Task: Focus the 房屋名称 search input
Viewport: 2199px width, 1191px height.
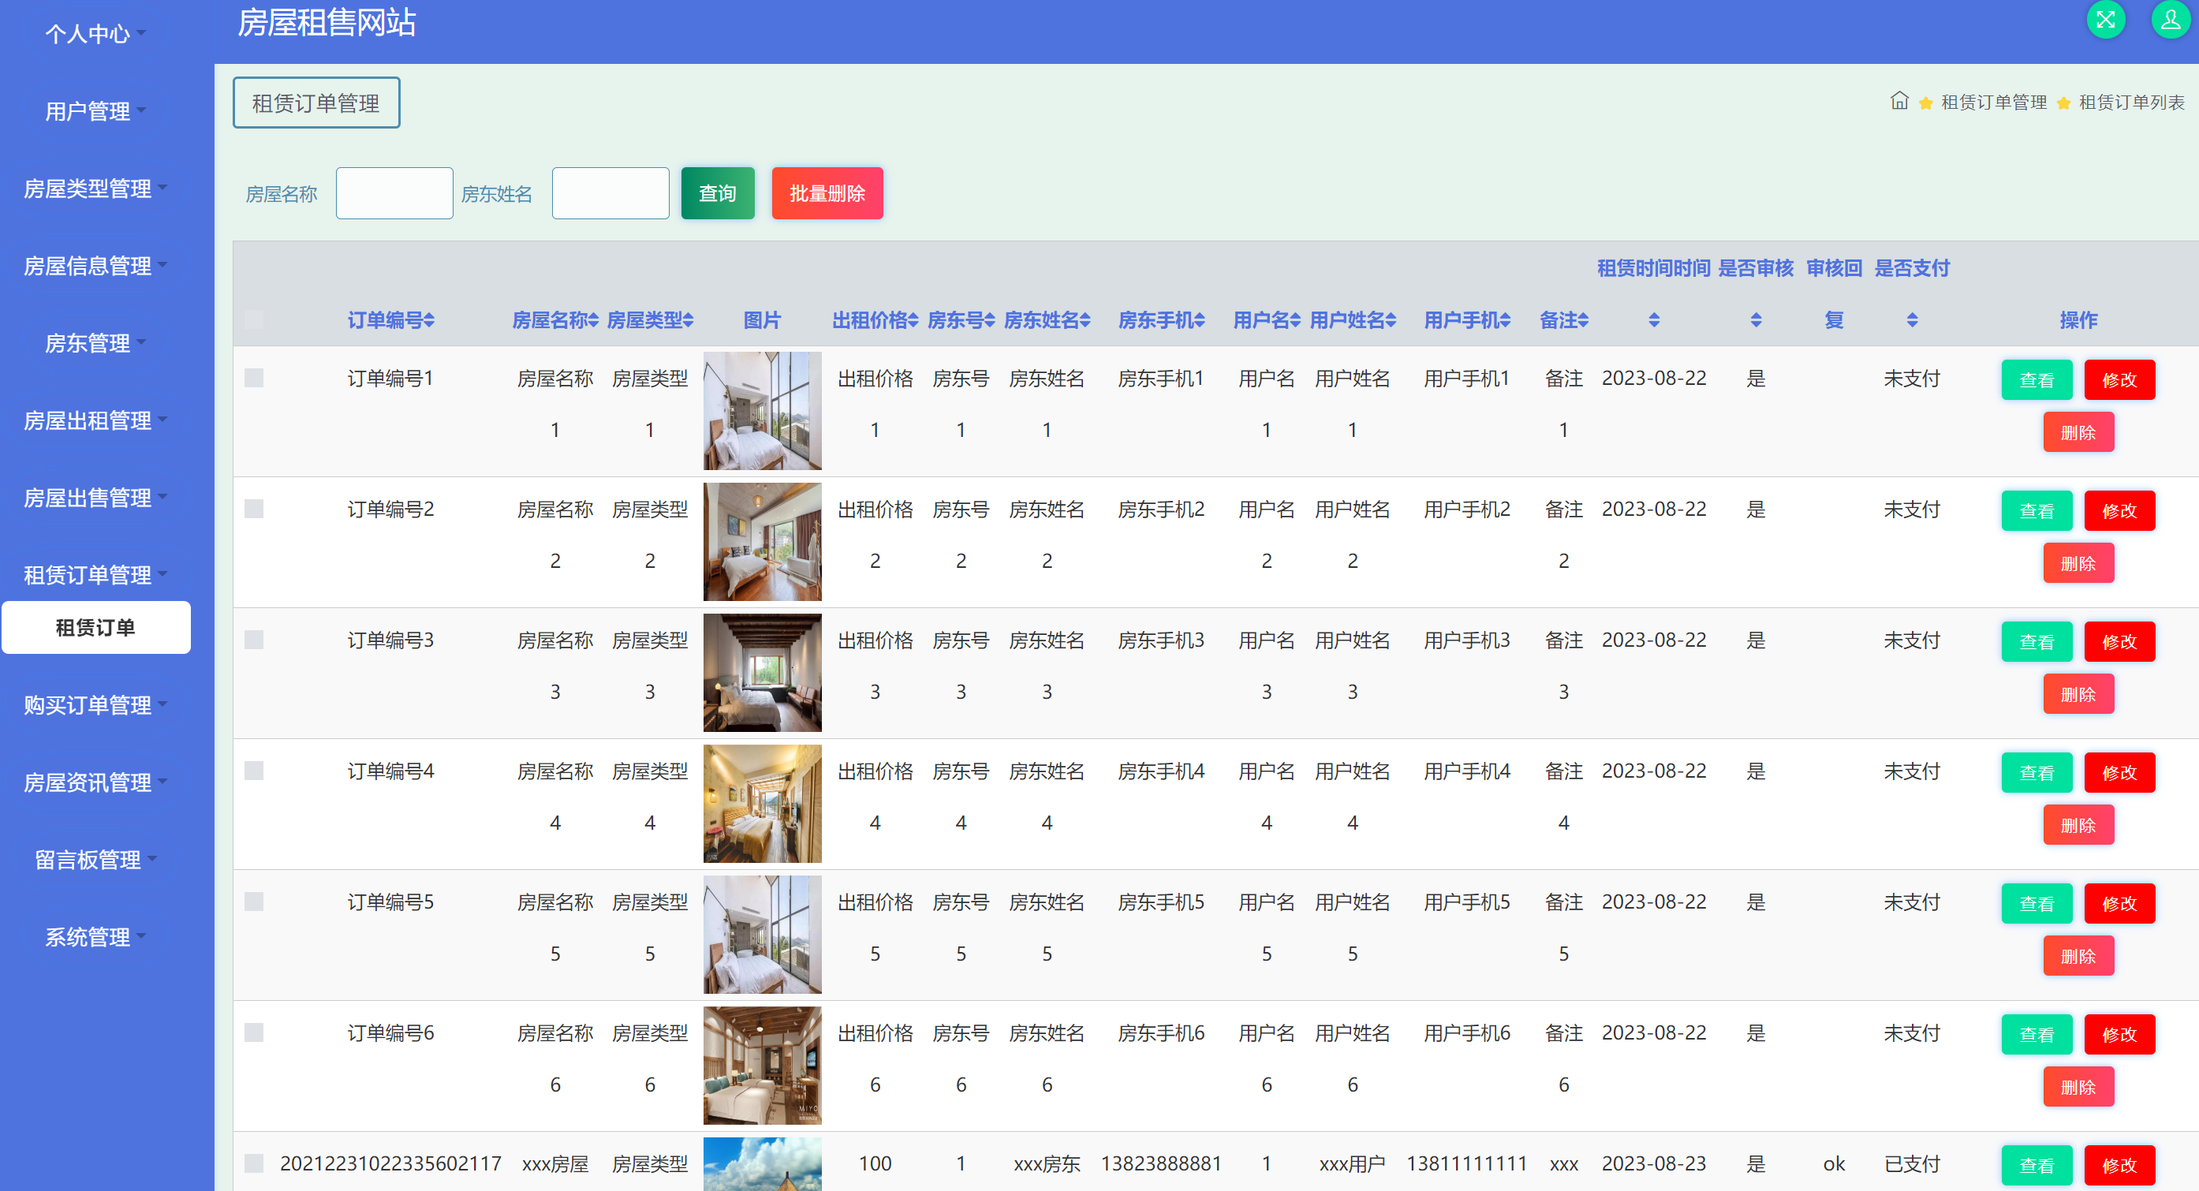Action: pos(394,193)
